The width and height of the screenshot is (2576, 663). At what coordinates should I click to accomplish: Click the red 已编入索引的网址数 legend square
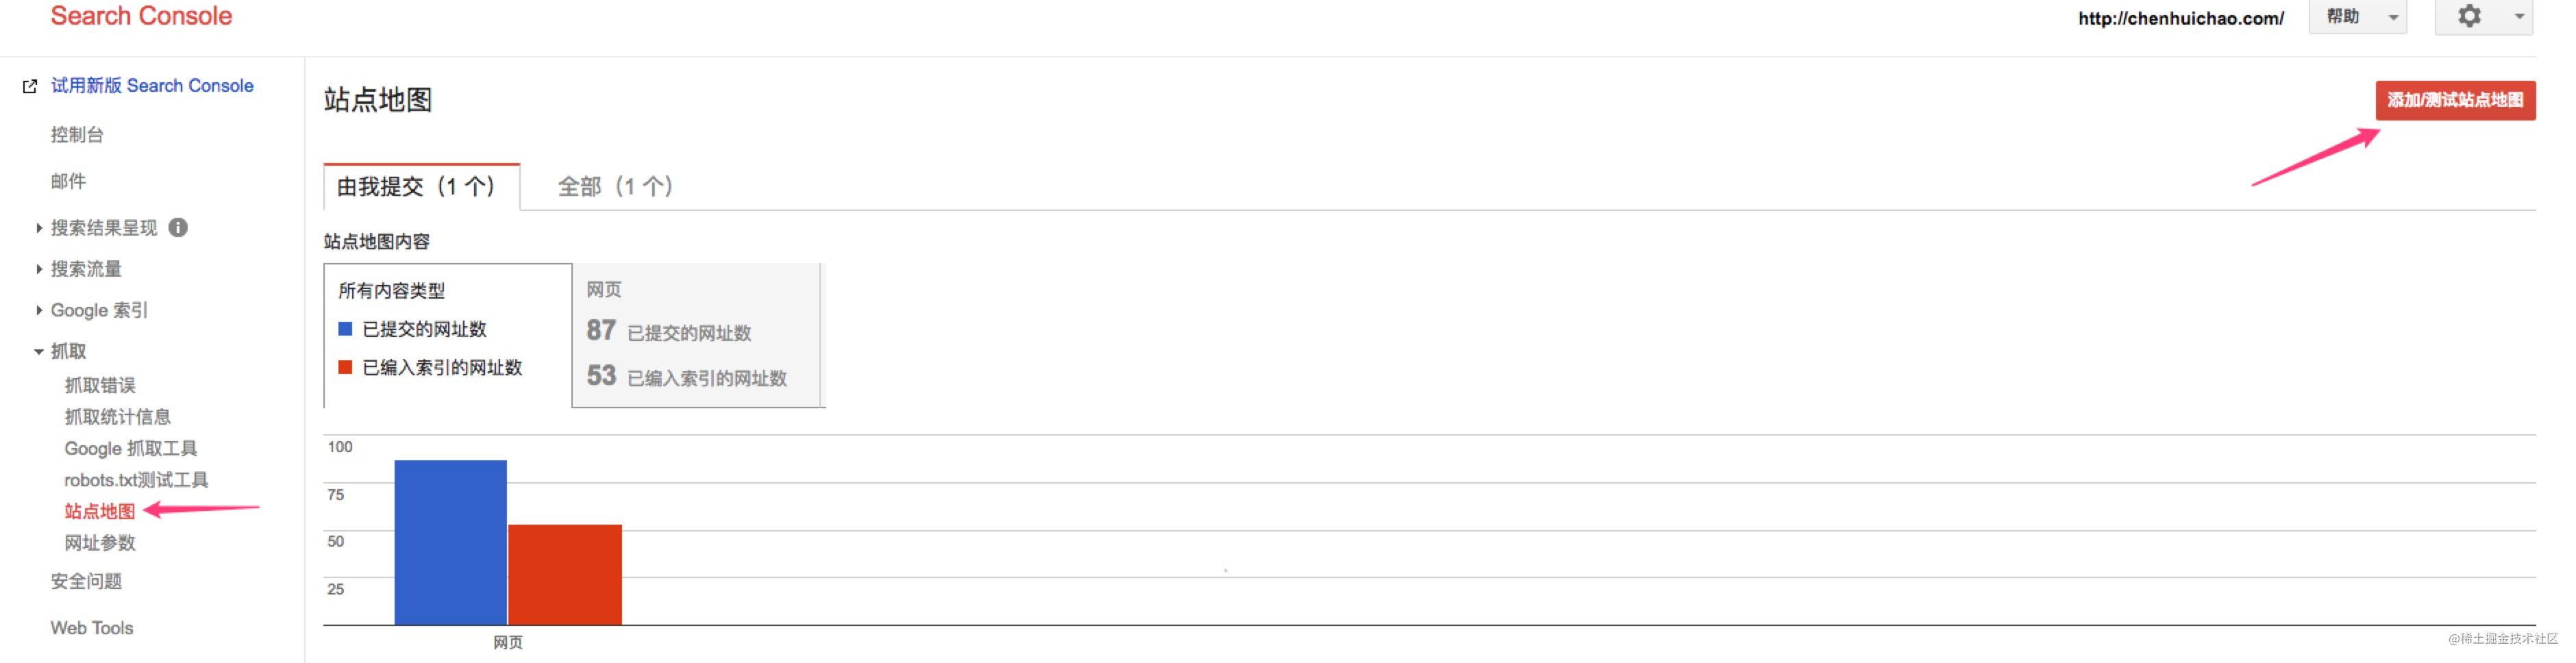point(345,367)
